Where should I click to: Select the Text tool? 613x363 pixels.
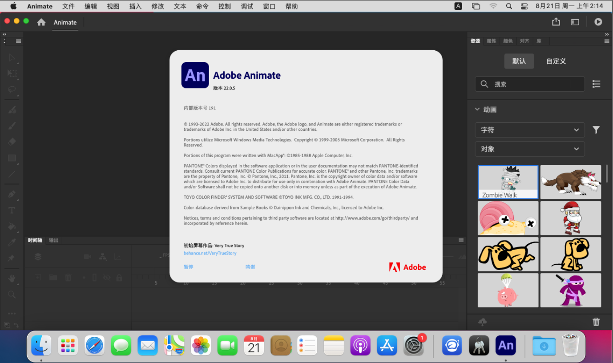click(x=12, y=210)
